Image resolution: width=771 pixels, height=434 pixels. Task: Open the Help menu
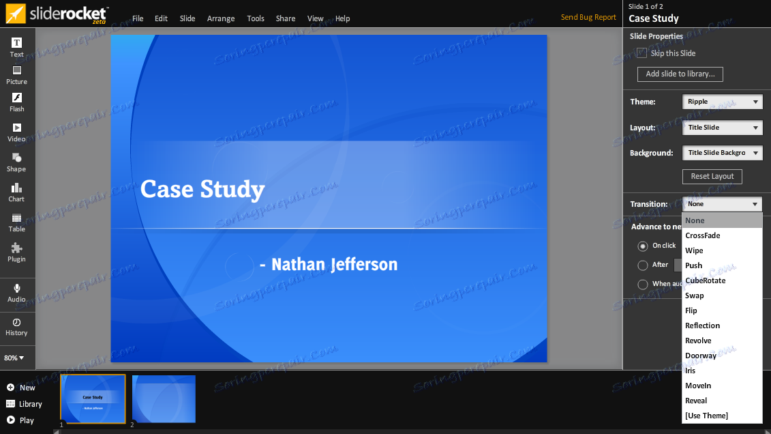click(342, 18)
